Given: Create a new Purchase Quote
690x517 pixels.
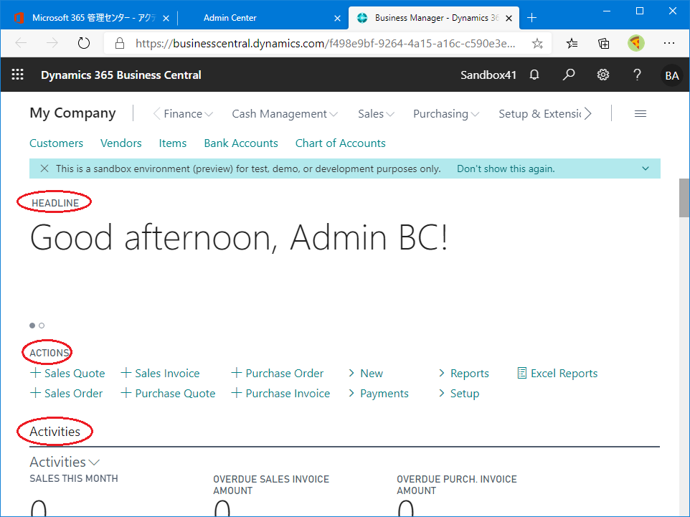Looking at the screenshot, I should [x=168, y=394].
